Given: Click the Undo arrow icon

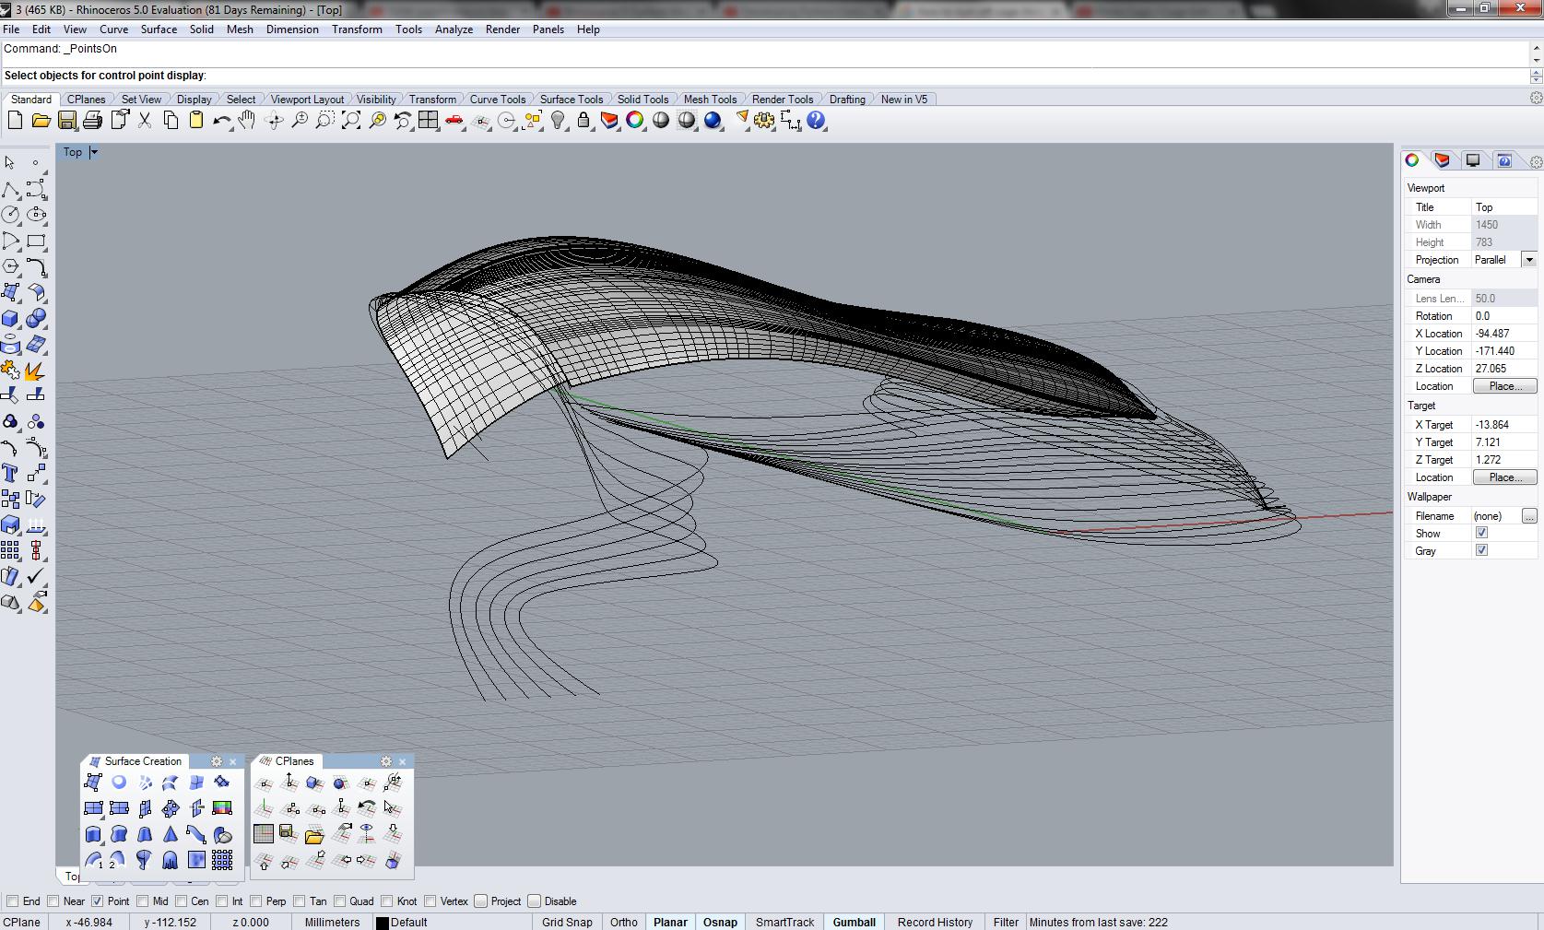Looking at the screenshot, I should 221,121.
